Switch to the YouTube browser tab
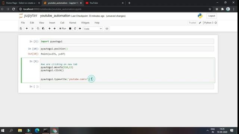Image resolution: width=239 pixels, height=134 pixels. click(104, 3)
